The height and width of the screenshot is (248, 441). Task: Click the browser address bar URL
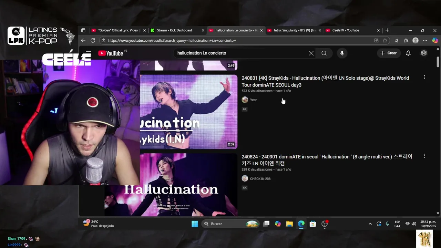[172, 40]
